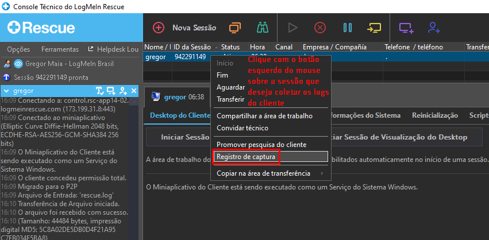Switch to the Reinicialização tab

click(435, 115)
